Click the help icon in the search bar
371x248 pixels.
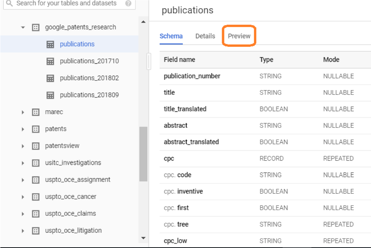(x=128, y=3)
